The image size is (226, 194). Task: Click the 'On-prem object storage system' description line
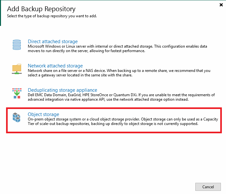coord(123,119)
